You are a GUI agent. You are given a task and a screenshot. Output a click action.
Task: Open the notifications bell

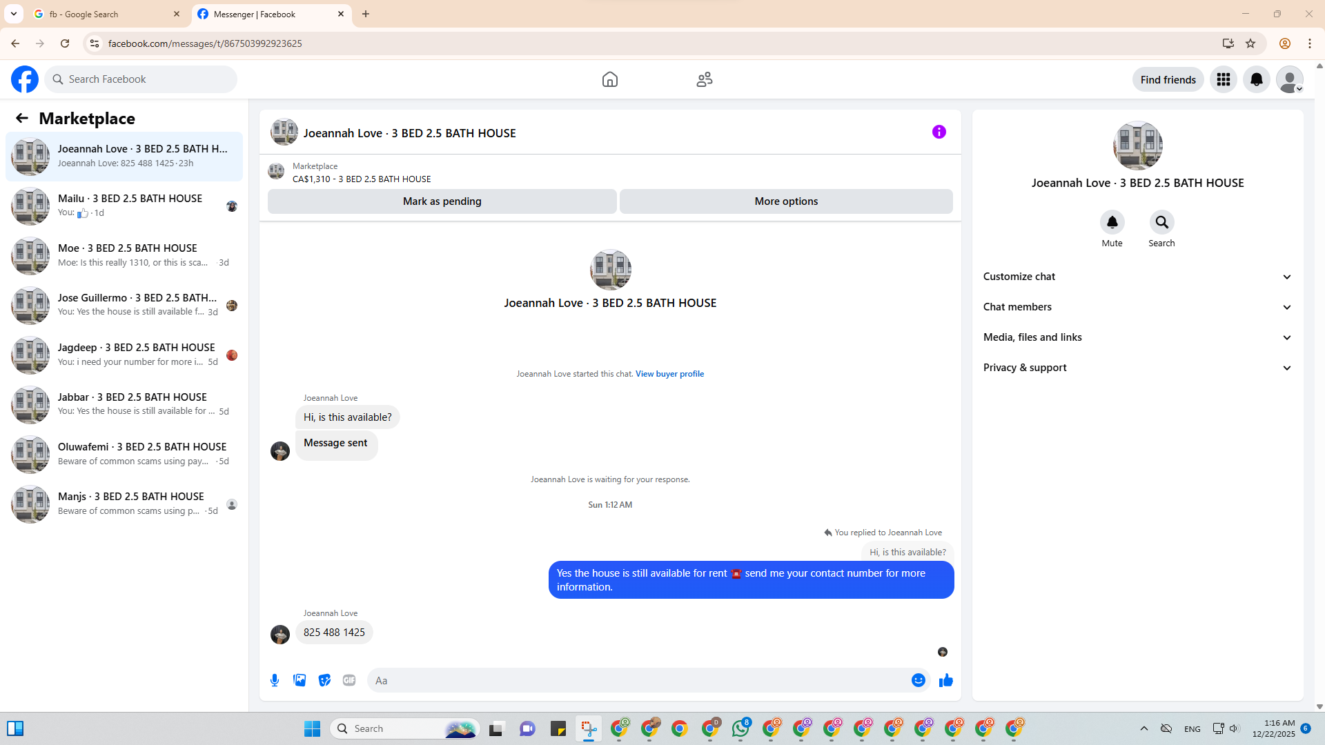(x=1257, y=79)
